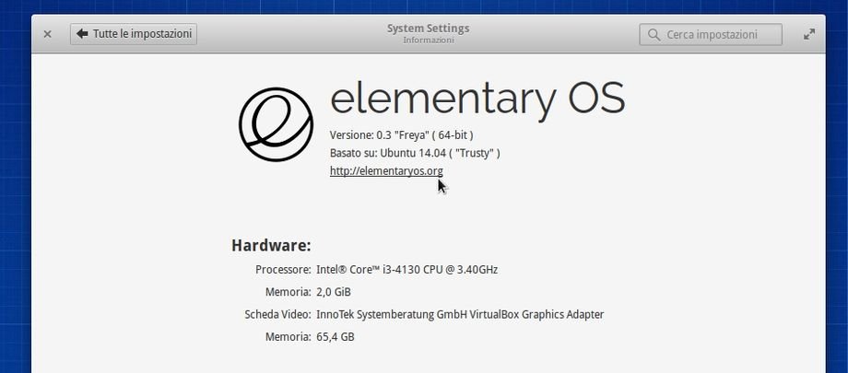Close the System Settings window
848x373 pixels.
point(48,34)
